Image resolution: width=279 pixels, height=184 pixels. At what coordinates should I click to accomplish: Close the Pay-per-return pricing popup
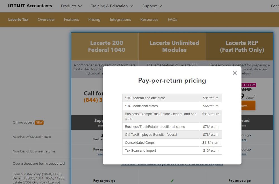coord(235,73)
